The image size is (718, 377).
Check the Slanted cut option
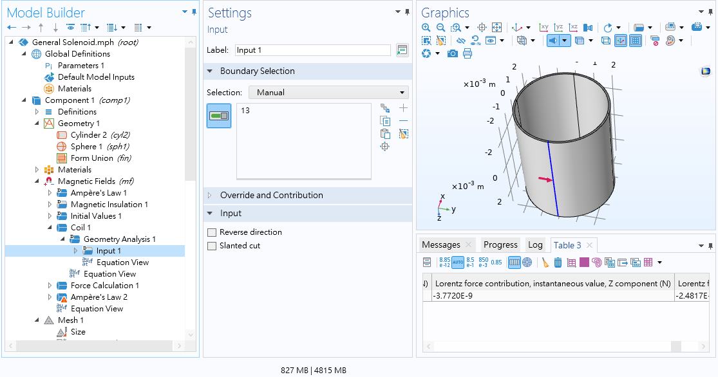(212, 246)
